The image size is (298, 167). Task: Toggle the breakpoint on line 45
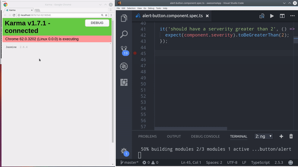click(135, 53)
